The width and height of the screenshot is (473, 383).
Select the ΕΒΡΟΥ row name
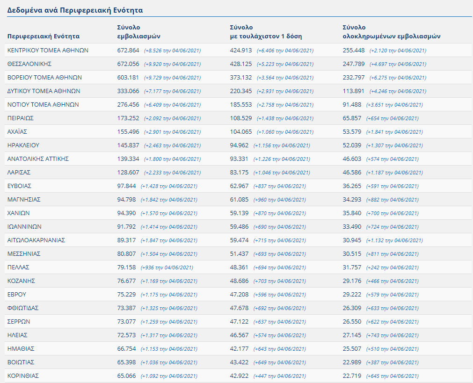17,295
